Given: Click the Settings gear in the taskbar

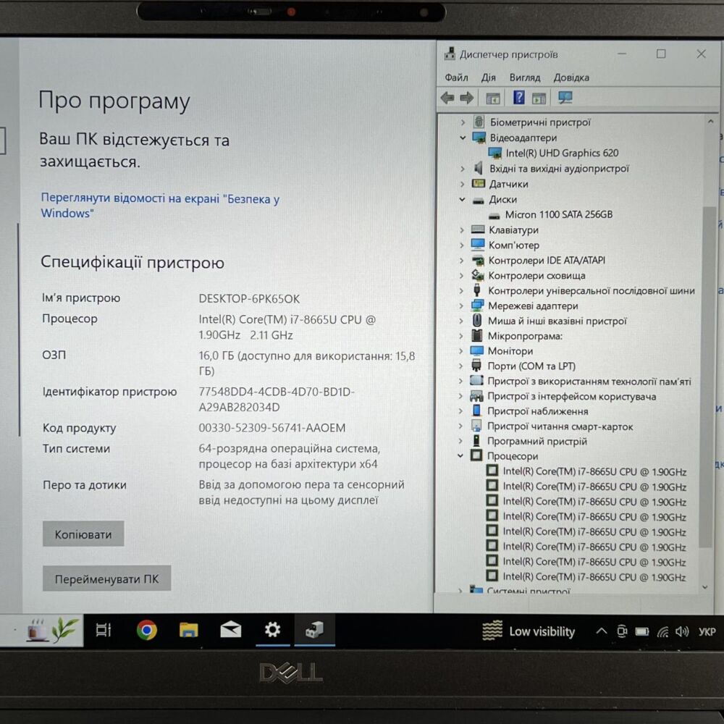Looking at the screenshot, I should pos(272,630).
